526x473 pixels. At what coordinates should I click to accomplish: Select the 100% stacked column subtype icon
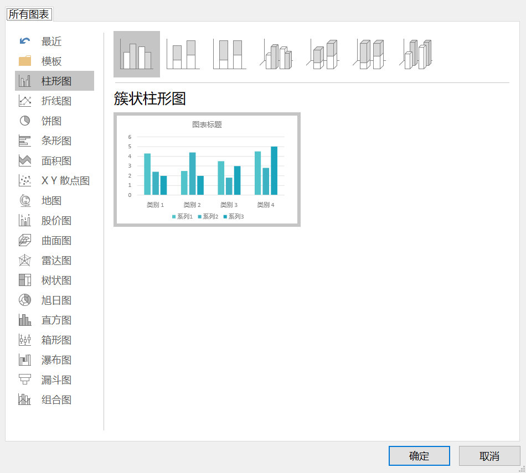pos(230,54)
